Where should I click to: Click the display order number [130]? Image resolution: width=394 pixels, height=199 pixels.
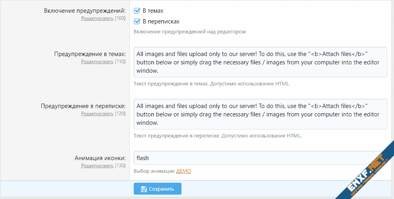tap(120, 166)
